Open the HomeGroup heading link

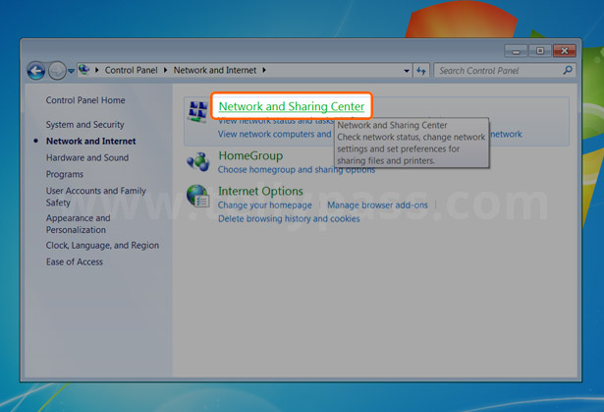(x=250, y=155)
